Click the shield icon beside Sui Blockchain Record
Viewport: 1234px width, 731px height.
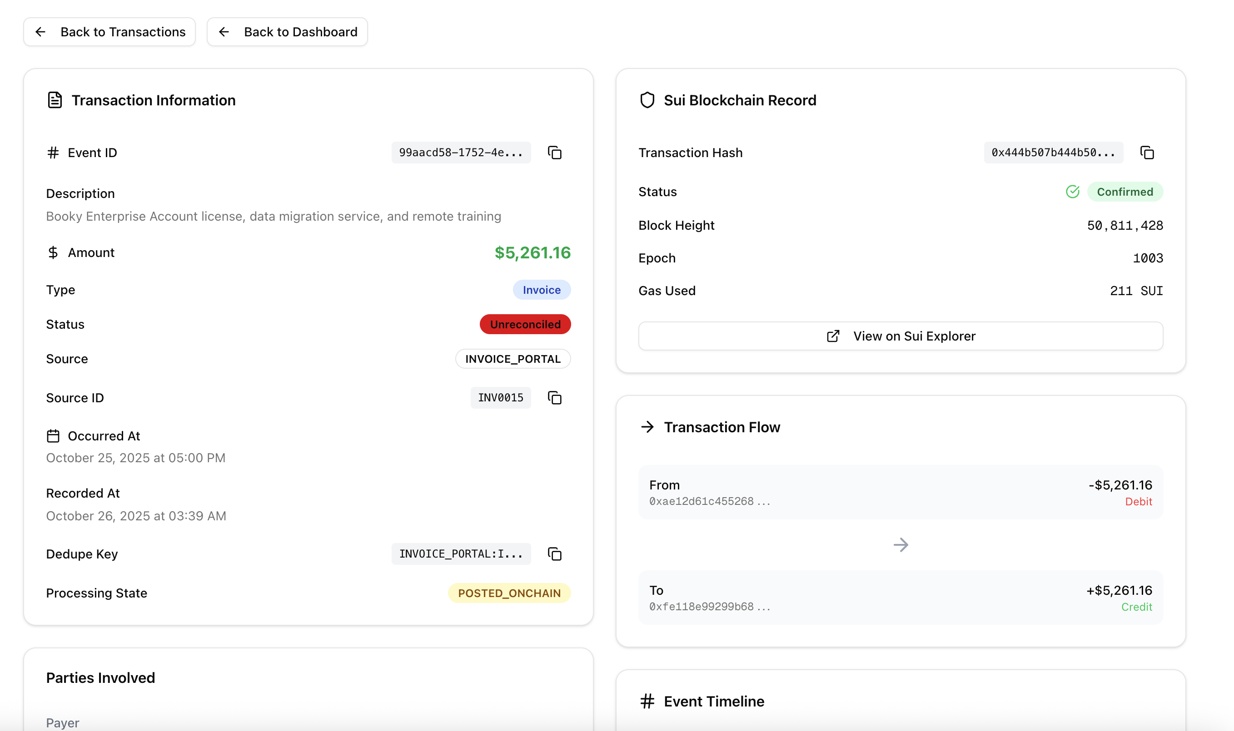pyautogui.click(x=647, y=100)
